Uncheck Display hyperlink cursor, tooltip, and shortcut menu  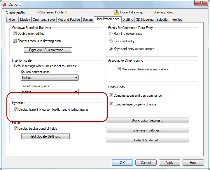tap(16, 110)
